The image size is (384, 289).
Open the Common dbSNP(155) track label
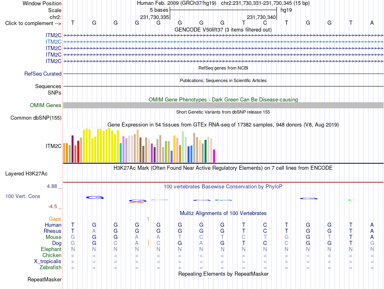36,118
